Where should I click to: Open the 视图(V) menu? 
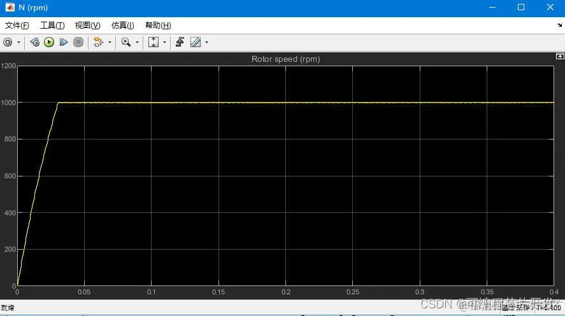tap(87, 25)
